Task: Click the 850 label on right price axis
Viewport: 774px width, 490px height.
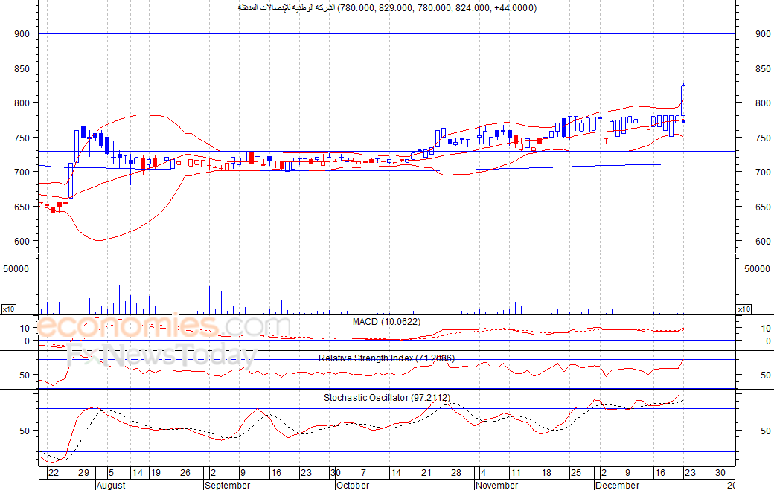Action: click(763, 69)
